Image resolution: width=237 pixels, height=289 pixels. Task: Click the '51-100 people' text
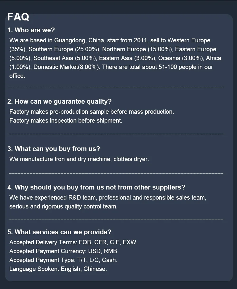click(x=177, y=67)
